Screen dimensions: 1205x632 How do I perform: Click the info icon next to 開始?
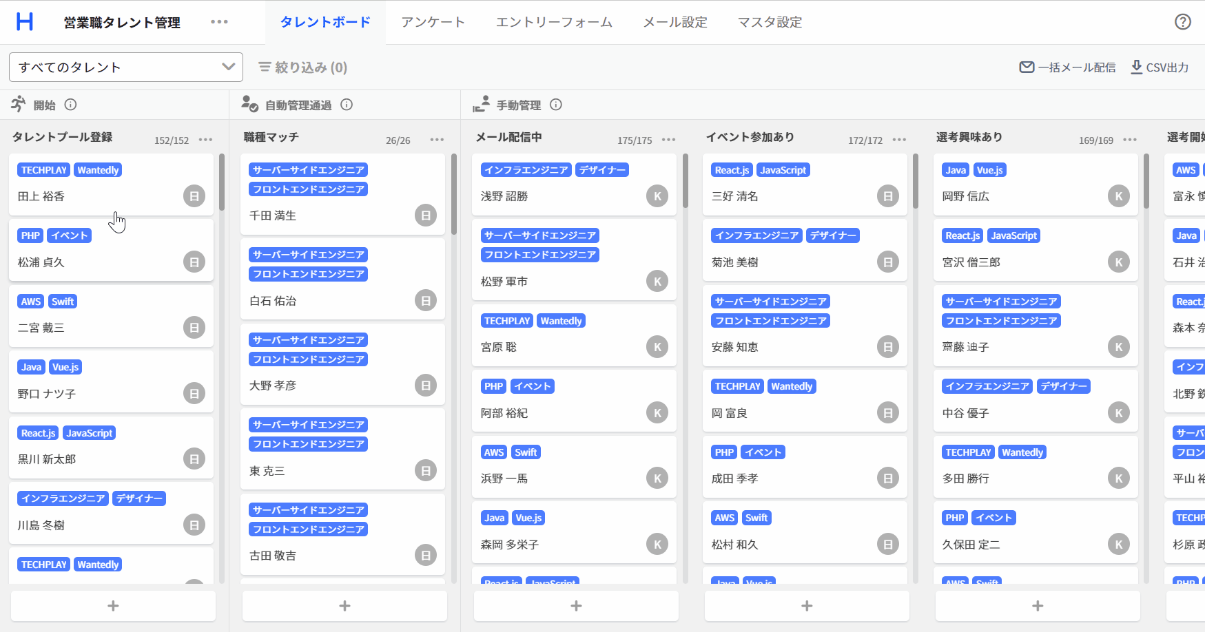click(x=70, y=105)
